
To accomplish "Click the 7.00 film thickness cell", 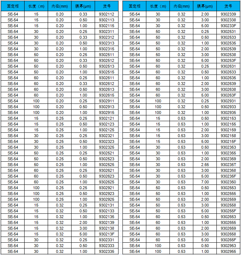I will (205, 182).
